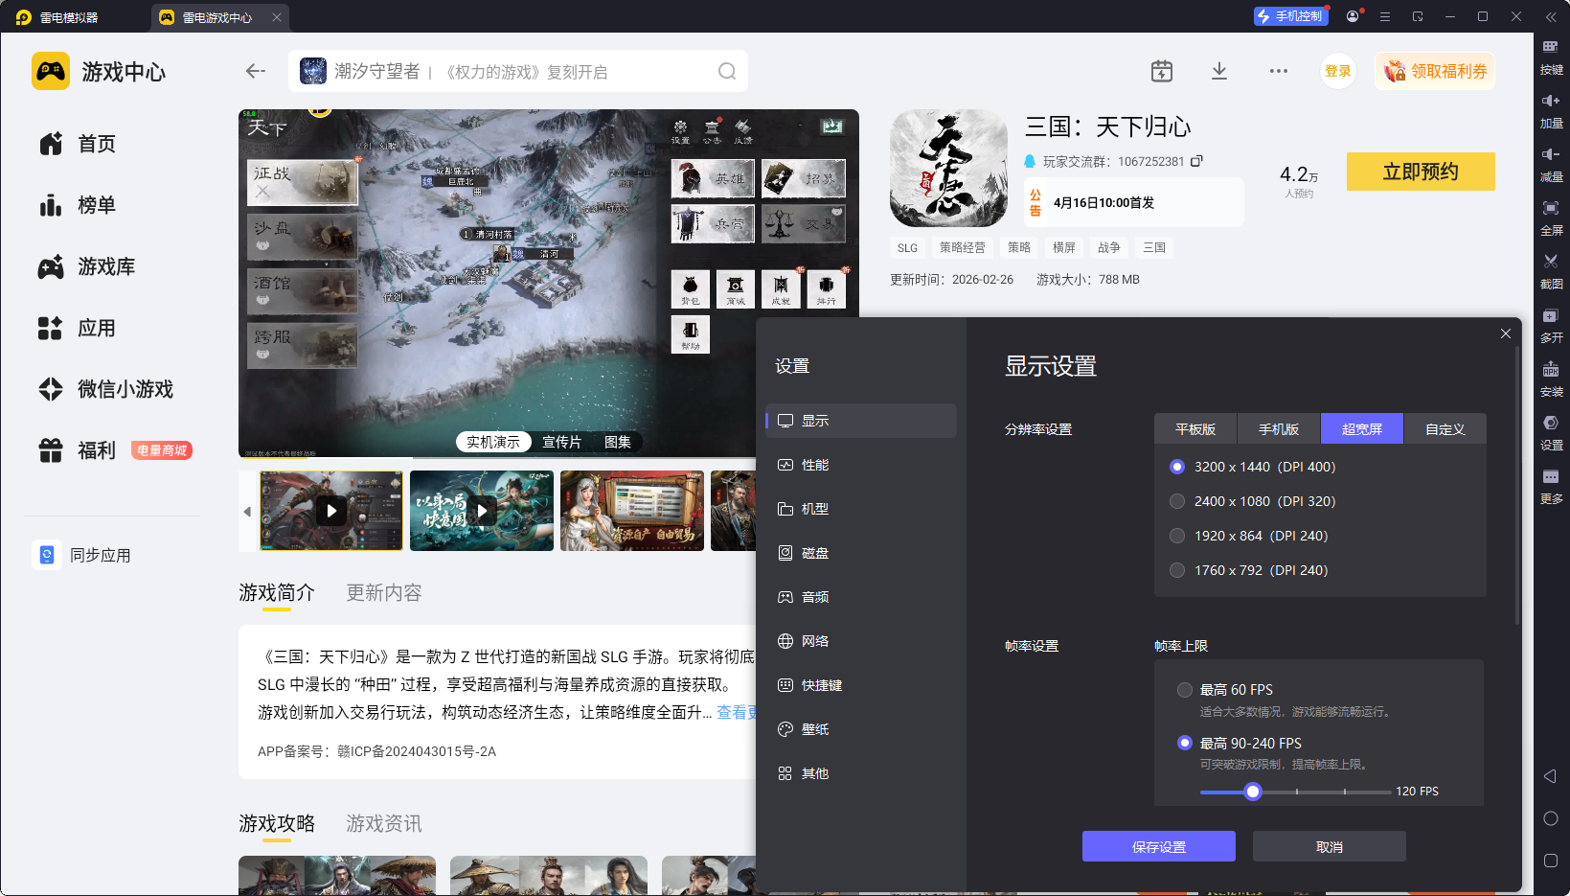This screenshot has height=896, width=1570.
Task: Open 设置 from the right sidebar
Action: pyautogui.click(x=1551, y=431)
